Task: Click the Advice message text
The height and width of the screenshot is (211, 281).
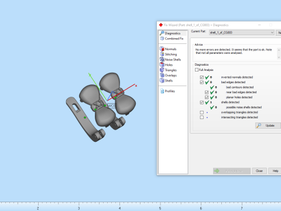Action: 234,51
